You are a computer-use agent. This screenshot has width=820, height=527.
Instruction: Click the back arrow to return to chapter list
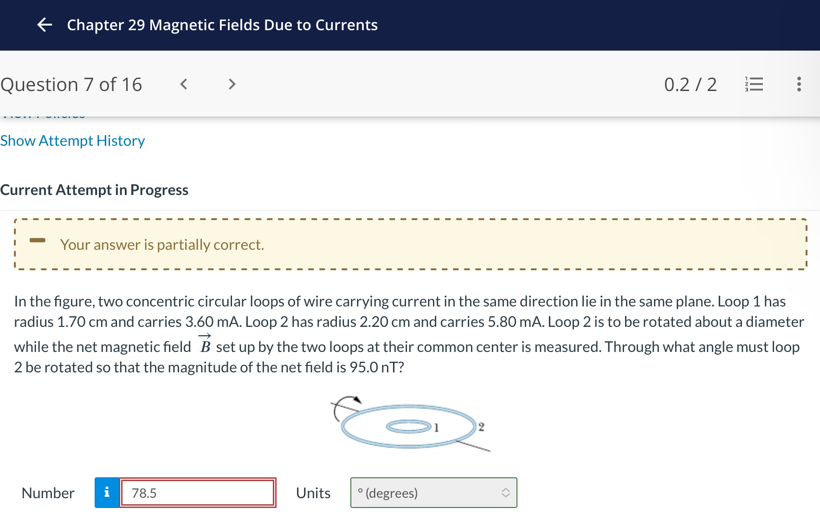click(45, 25)
